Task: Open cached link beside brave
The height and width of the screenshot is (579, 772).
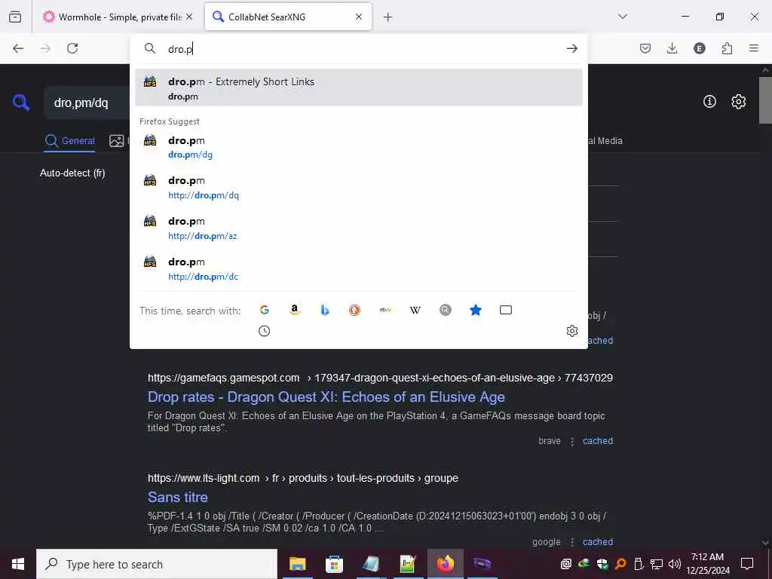Action: (598, 440)
